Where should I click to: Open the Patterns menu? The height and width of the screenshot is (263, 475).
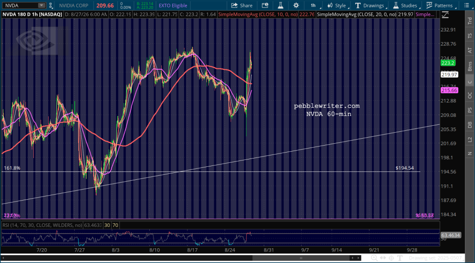[x=440, y=6]
